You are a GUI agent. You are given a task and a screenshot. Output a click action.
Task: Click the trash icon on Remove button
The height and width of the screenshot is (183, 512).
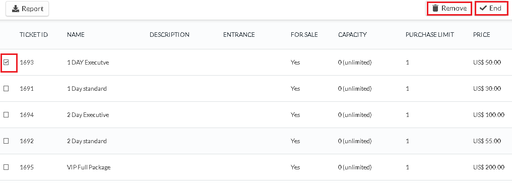tap(435, 8)
